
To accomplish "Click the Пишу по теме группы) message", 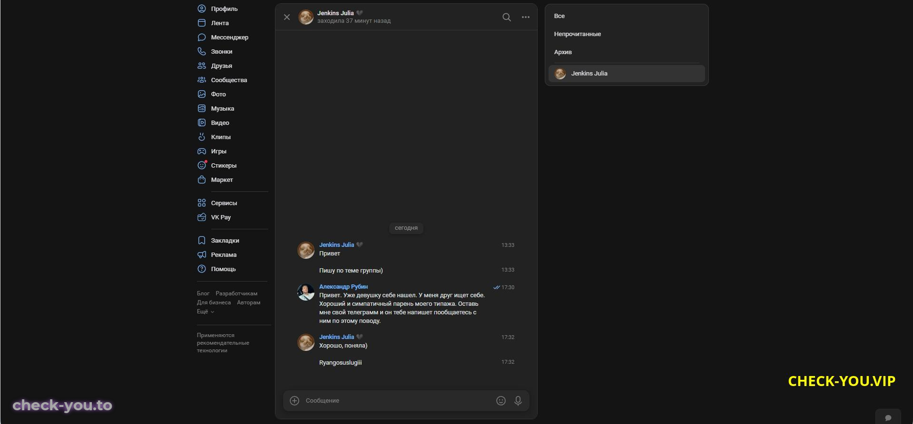I will [351, 271].
